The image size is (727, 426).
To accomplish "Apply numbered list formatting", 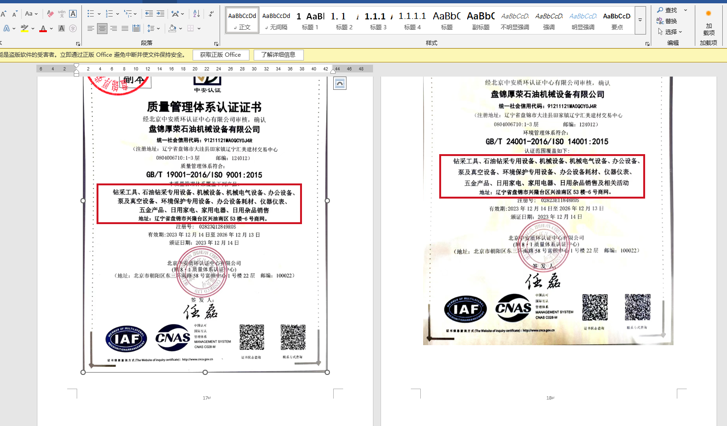I will (x=109, y=14).
